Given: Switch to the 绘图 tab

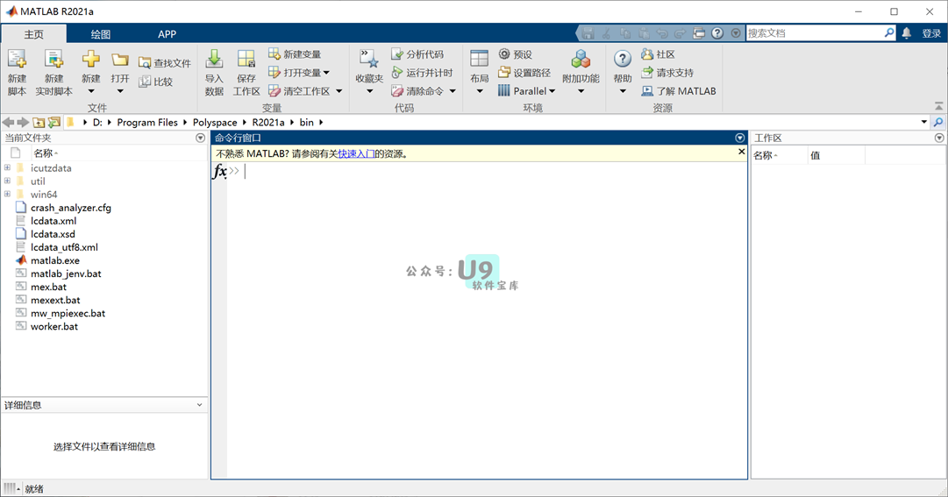Looking at the screenshot, I should (101, 34).
